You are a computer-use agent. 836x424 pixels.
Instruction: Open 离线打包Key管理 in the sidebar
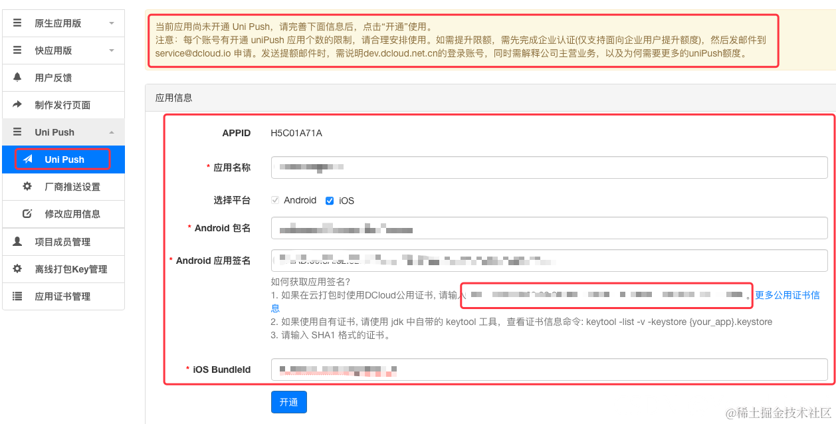tap(64, 269)
